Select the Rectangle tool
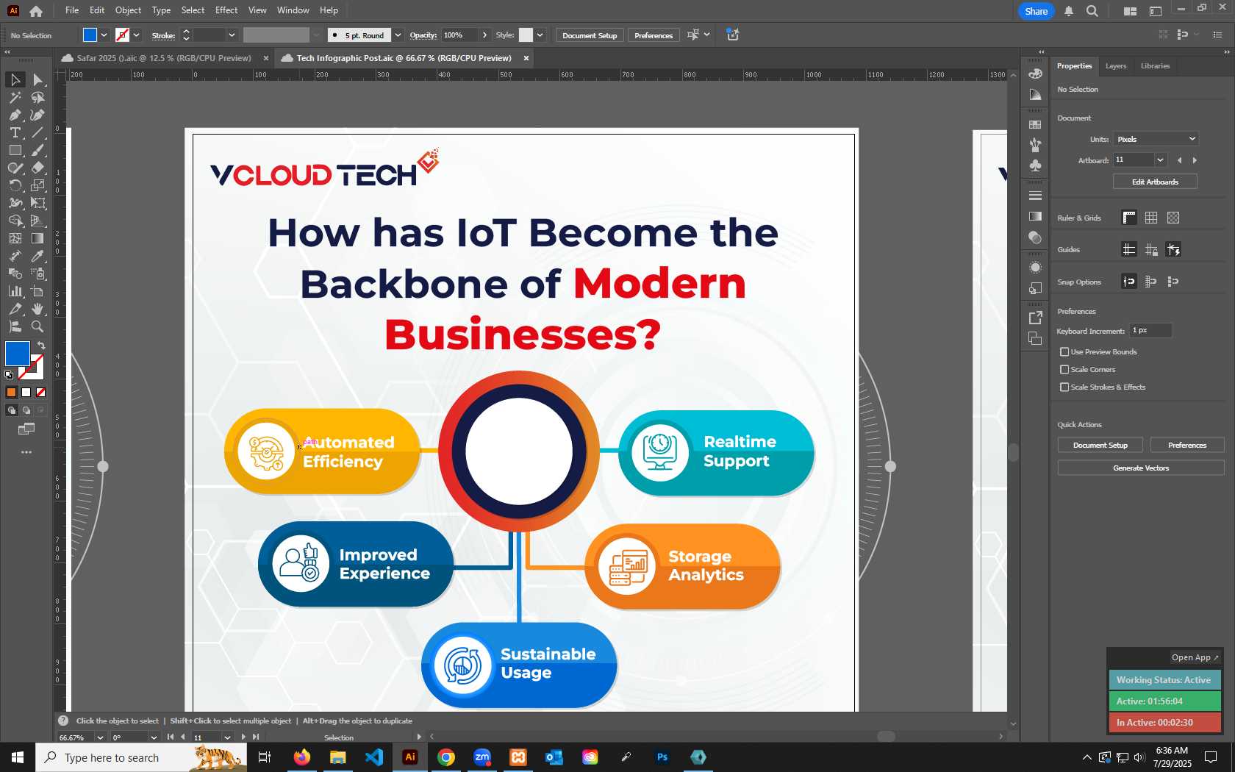 click(15, 150)
